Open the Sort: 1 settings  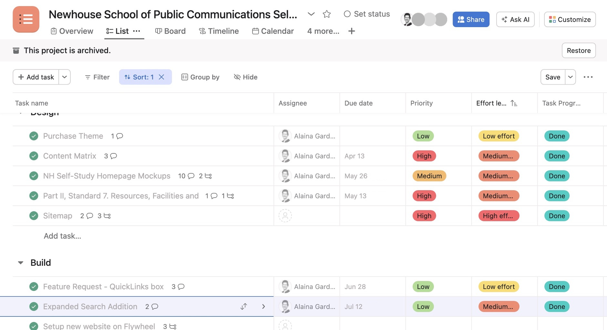(x=139, y=77)
